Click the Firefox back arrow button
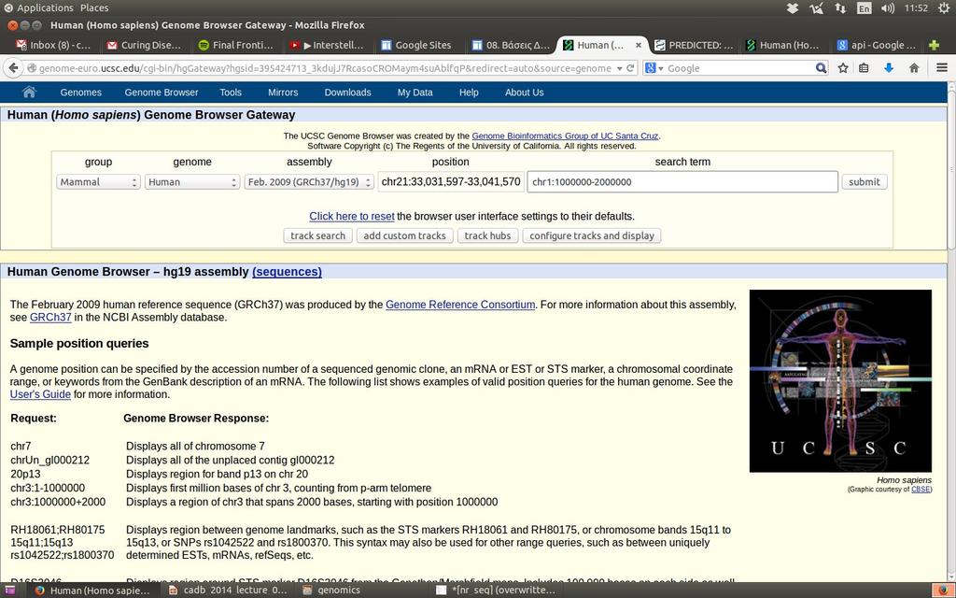 [x=13, y=68]
